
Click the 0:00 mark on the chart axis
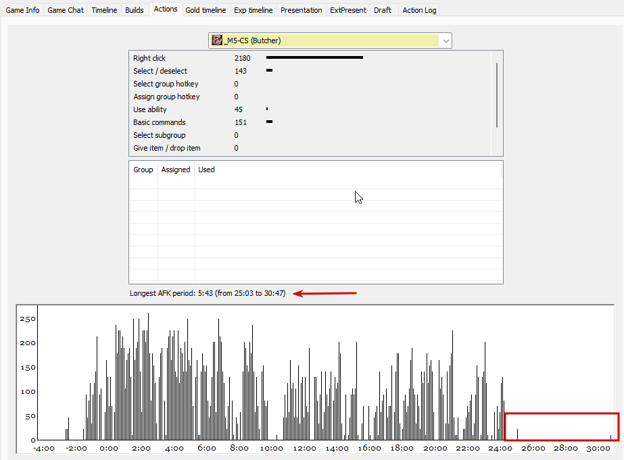pyautogui.click(x=109, y=448)
